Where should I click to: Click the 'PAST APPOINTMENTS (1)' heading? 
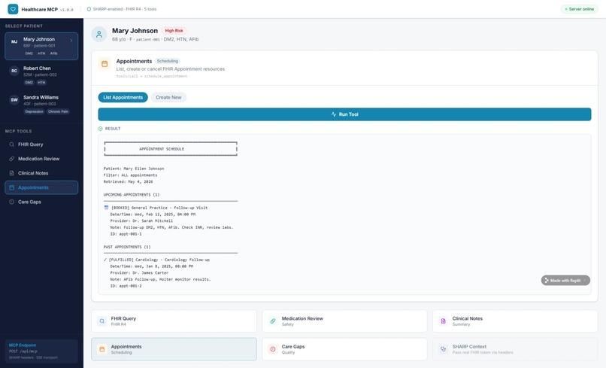tap(127, 247)
